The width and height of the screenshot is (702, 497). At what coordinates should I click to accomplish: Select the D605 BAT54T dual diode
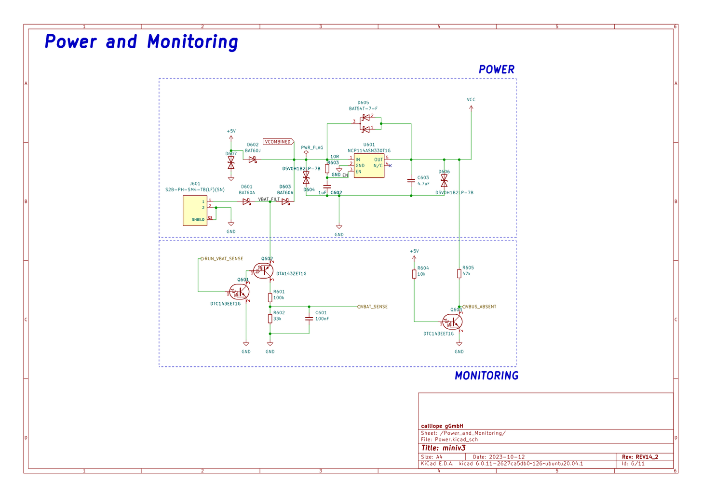click(366, 123)
